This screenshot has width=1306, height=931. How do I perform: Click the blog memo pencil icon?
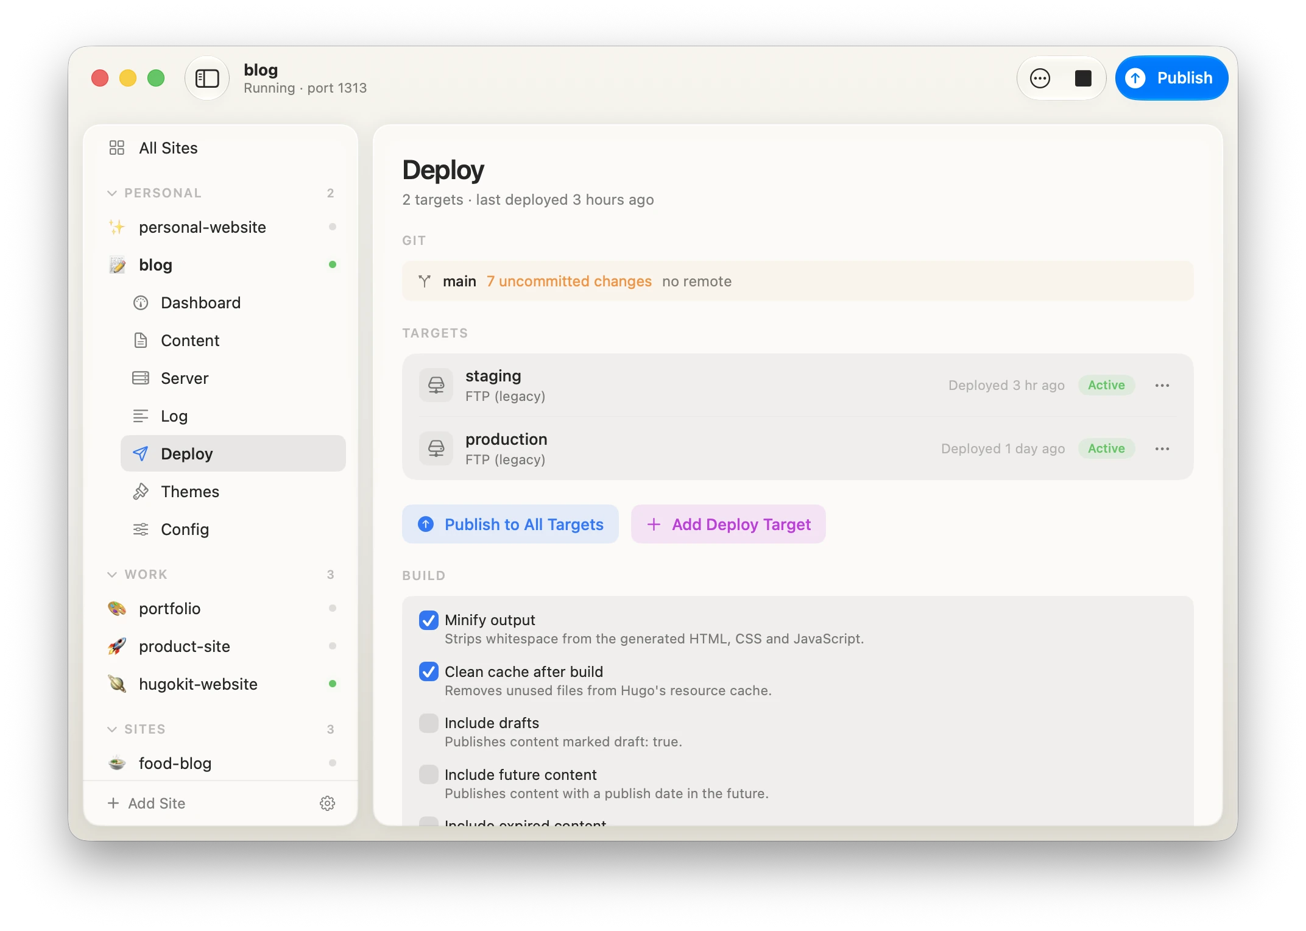pyautogui.click(x=117, y=265)
